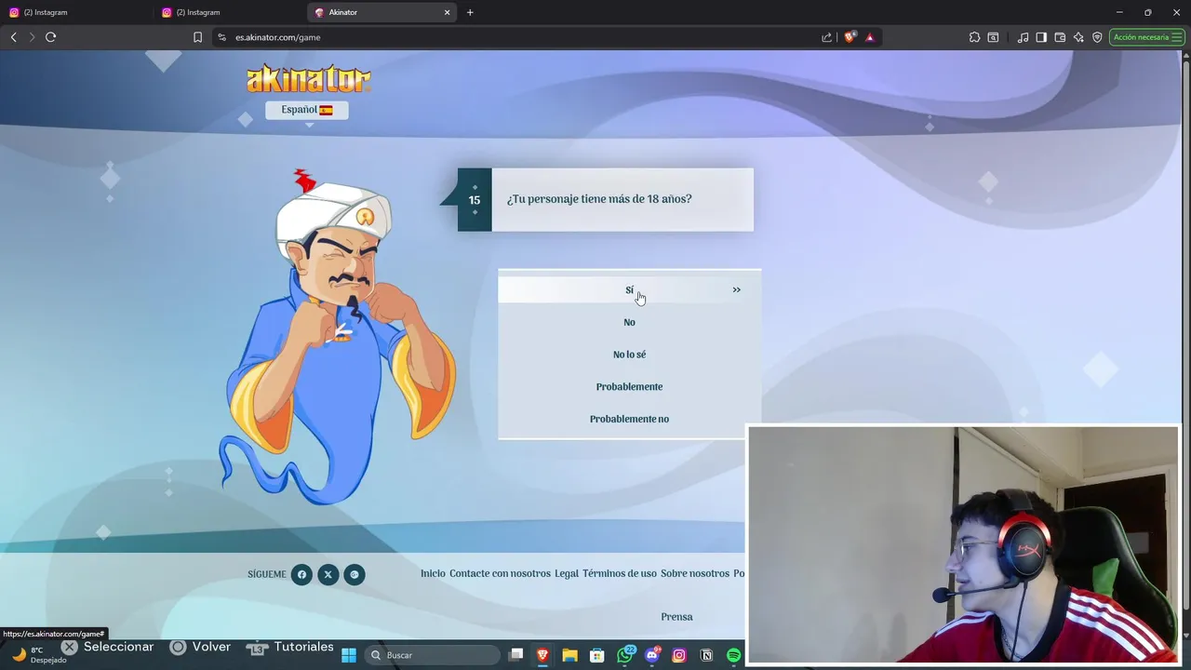Screen dimensions: 1191x670
Task: Open the site settings icon in address bar
Action: 221,37
